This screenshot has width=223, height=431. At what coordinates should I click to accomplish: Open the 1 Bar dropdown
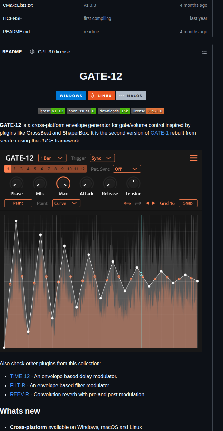52,158
